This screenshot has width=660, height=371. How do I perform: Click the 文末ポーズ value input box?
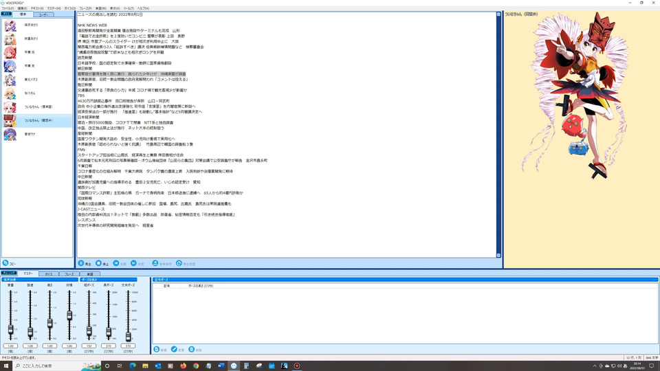[128, 346]
